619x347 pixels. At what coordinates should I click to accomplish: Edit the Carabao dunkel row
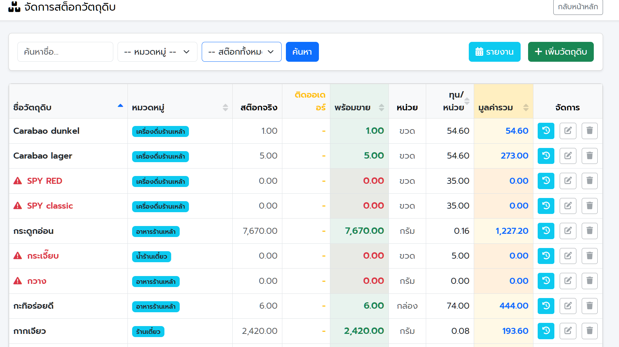[x=568, y=131]
